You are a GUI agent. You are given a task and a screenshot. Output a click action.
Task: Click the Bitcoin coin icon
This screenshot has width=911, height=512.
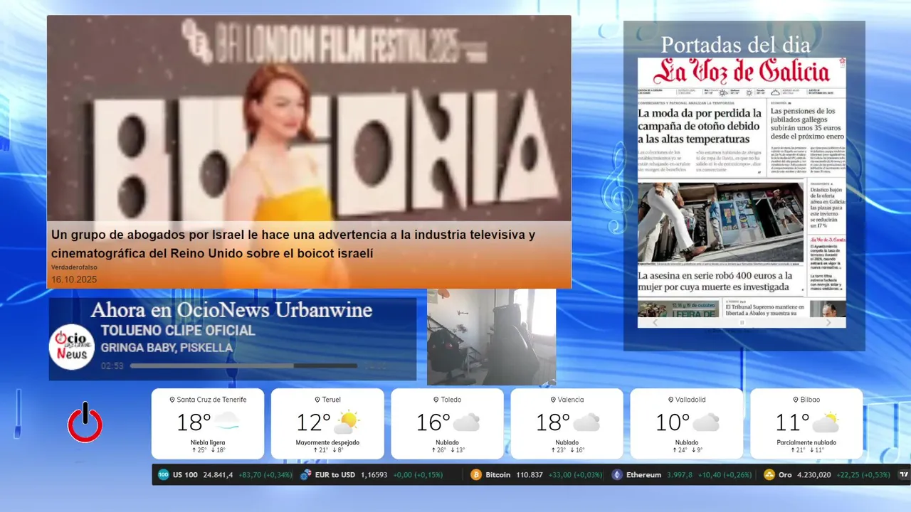476,474
